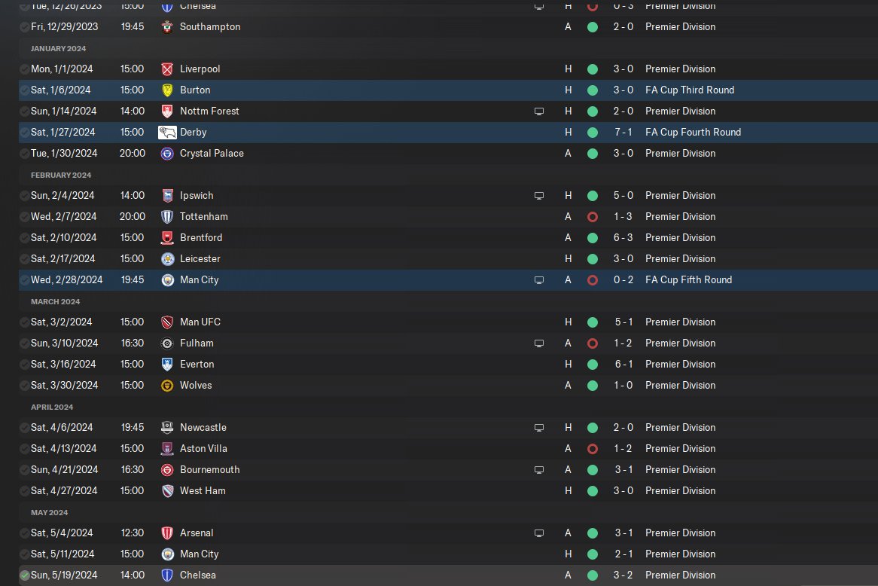Click the red loss indicator for Fulham

click(593, 343)
